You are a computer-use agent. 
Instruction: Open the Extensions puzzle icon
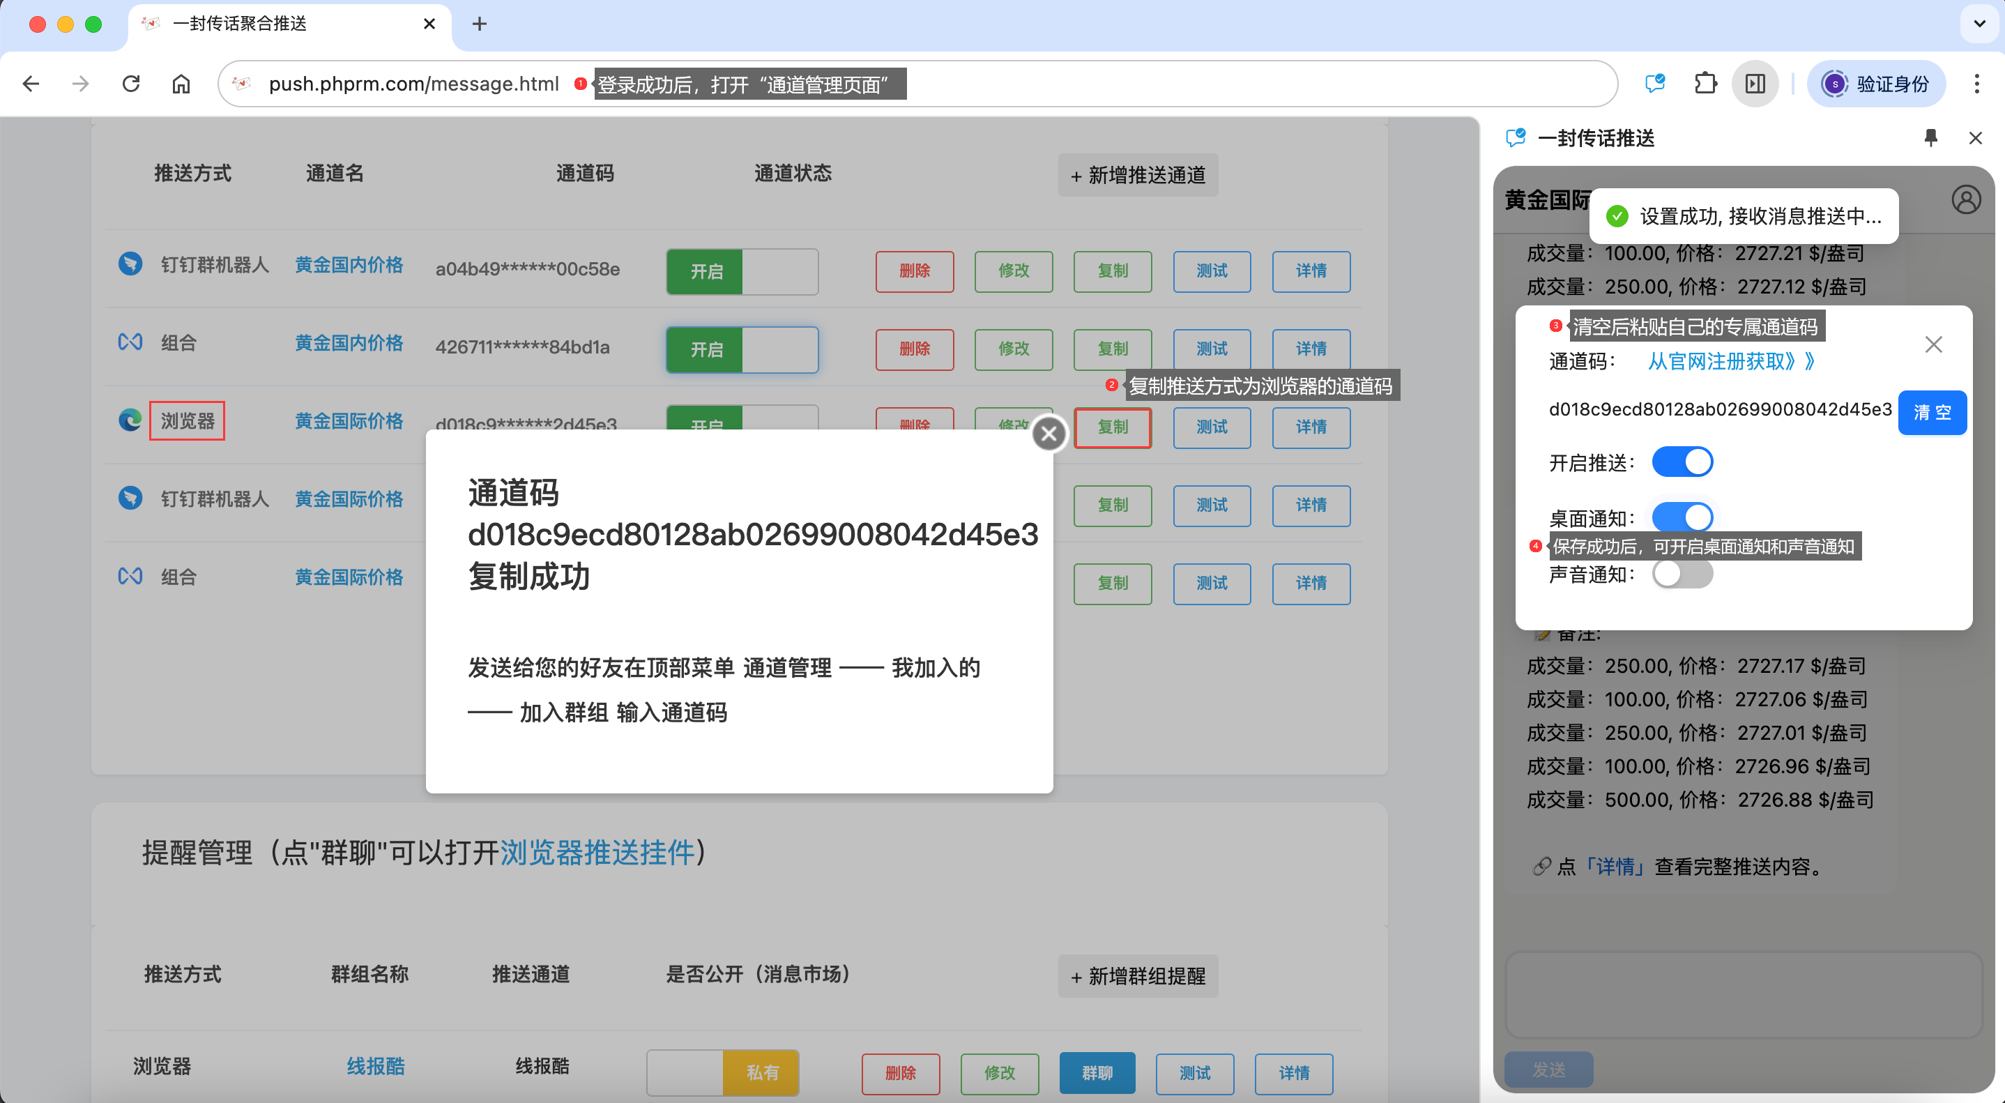point(1705,83)
